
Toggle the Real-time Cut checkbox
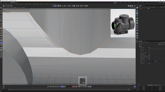tap(149, 63)
